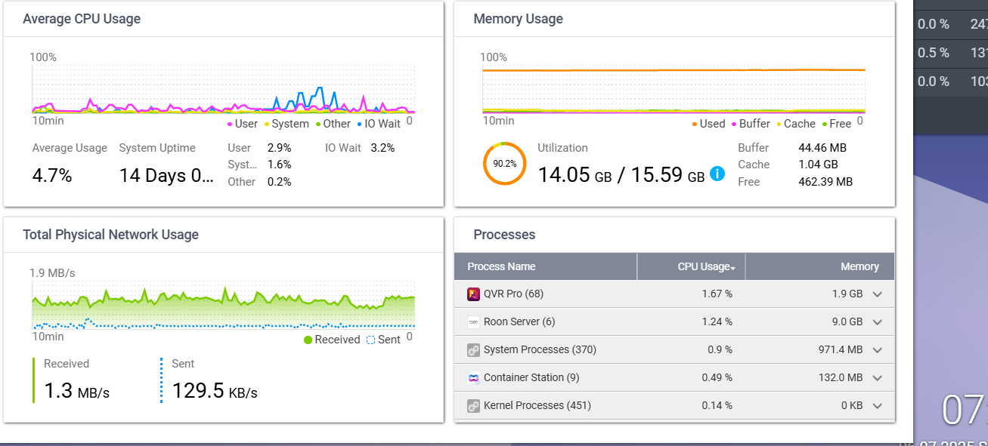The height and width of the screenshot is (446, 988).
Task: Click the 1.04 GB cache value
Action: pyautogui.click(x=818, y=165)
